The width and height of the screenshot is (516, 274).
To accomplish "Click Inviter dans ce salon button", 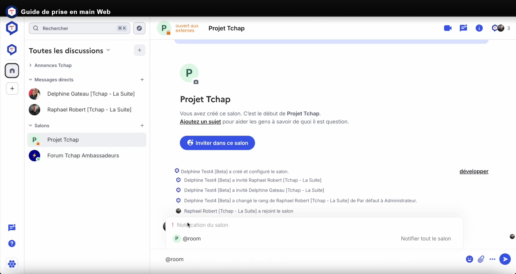I will tap(217, 143).
